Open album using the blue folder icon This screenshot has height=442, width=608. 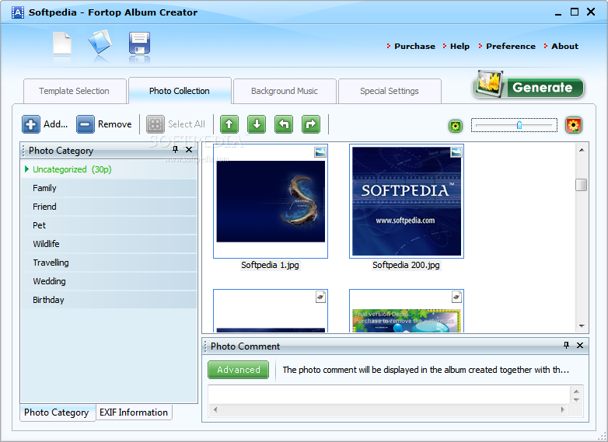tap(100, 42)
